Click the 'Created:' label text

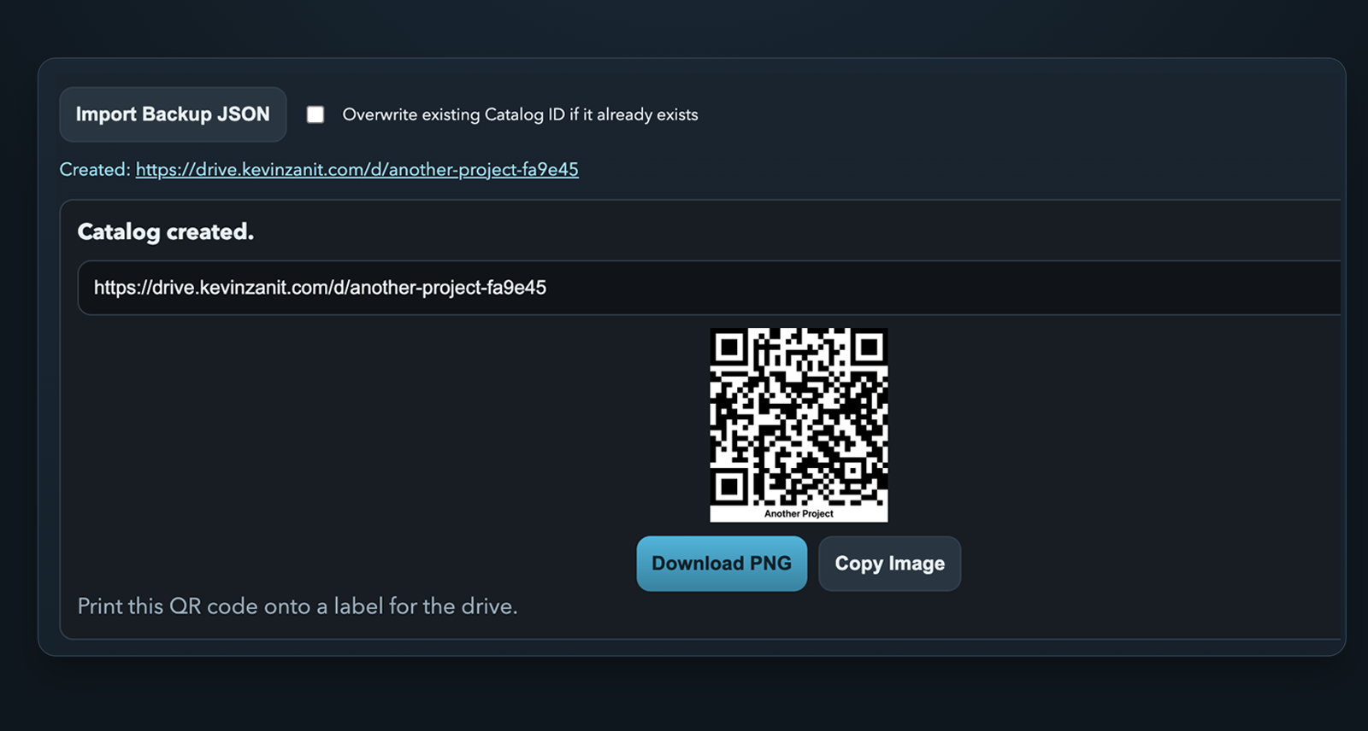point(95,169)
